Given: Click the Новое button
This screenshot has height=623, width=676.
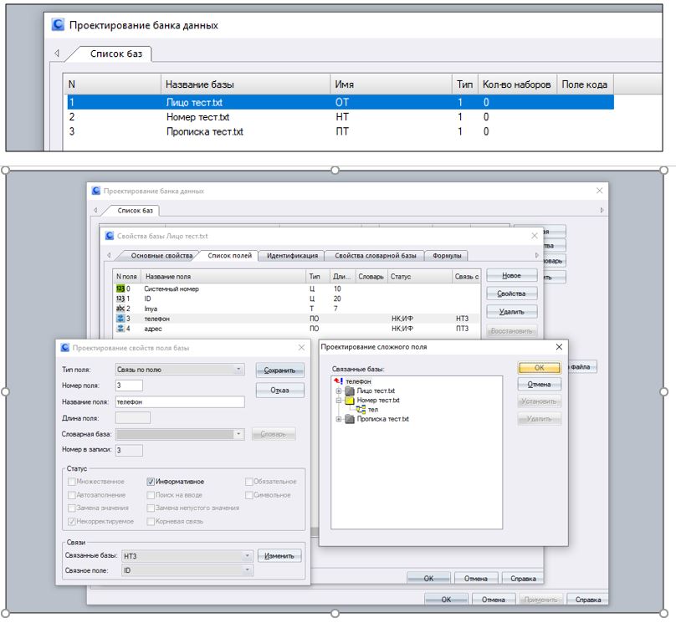Looking at the screenshot, I should click(512, 275).
